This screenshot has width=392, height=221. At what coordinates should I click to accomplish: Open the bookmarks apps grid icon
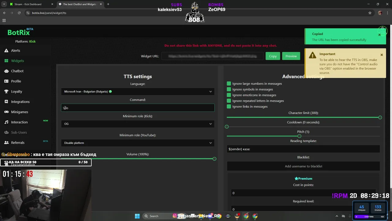point(4,20)
